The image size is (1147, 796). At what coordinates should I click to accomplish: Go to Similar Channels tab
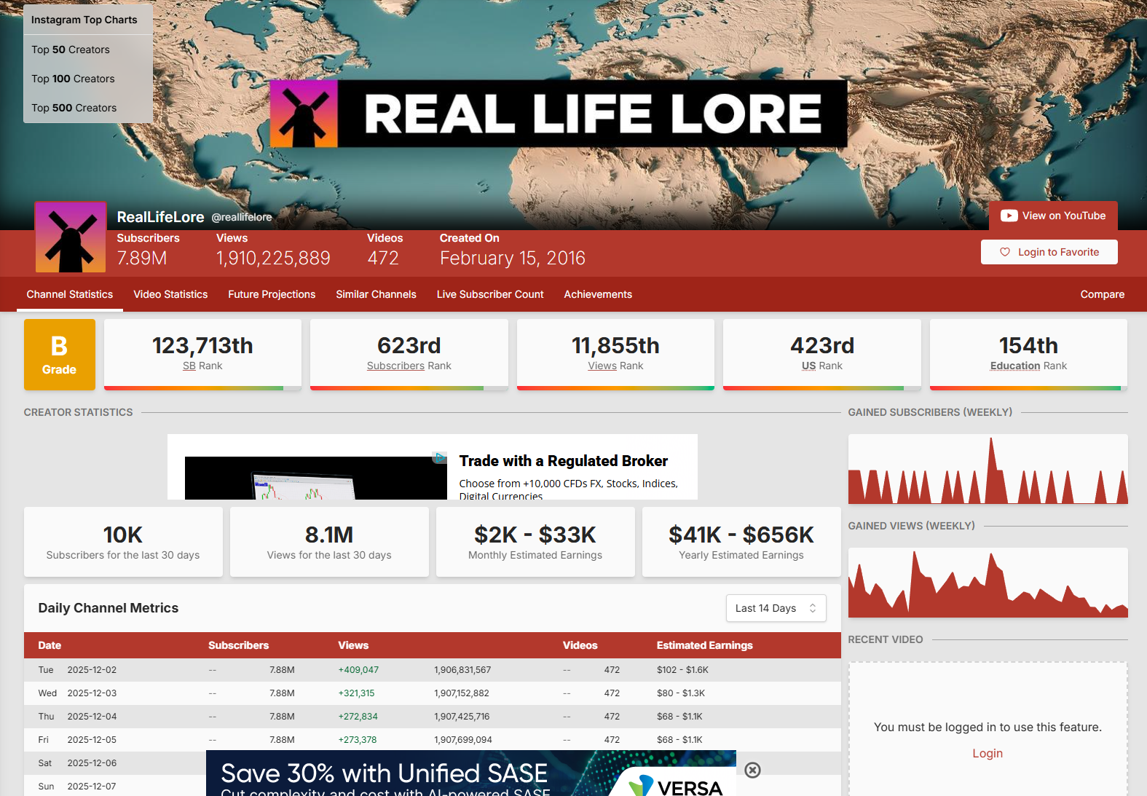tap(376, 294)
